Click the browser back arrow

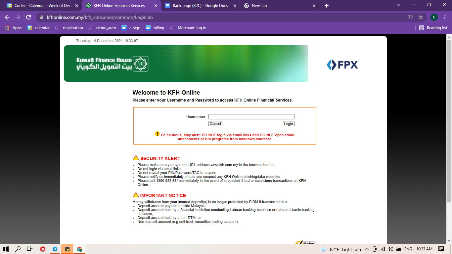click(x=7, y=17)
